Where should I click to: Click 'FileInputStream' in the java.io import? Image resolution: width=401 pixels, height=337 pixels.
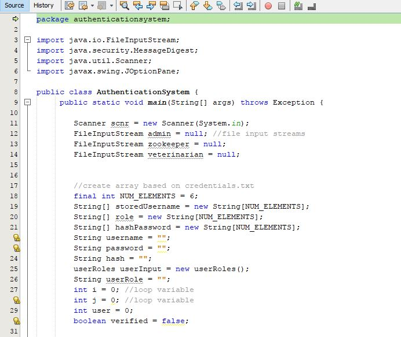click(x=141, y=40)
